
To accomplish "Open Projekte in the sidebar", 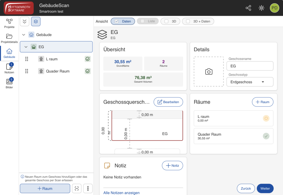I will 9,23.
